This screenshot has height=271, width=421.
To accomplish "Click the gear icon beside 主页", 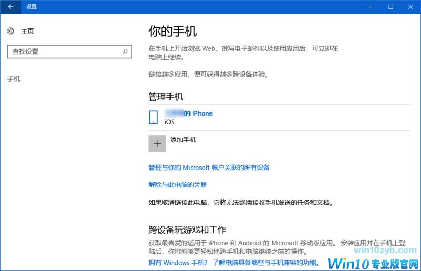I will (11, 32).
